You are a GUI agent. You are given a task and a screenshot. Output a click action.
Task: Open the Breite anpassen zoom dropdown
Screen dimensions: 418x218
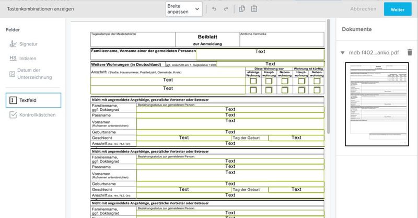[x=183, y=9]
